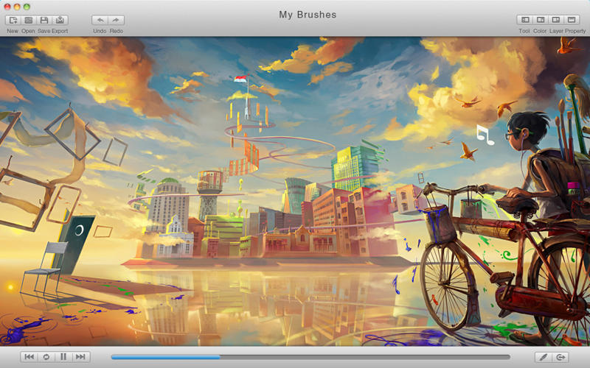Show the Layer panel
This screenshot has height=368, width=590.
pyautogui.click(x=556, y=21)
